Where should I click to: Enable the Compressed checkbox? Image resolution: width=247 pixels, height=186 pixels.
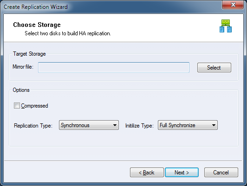click(x=17, y=106)
